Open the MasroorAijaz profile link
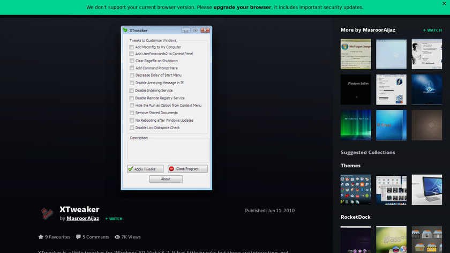Image resolution: width=450 pixels, height=253 pixels. [x=82, y=219]
